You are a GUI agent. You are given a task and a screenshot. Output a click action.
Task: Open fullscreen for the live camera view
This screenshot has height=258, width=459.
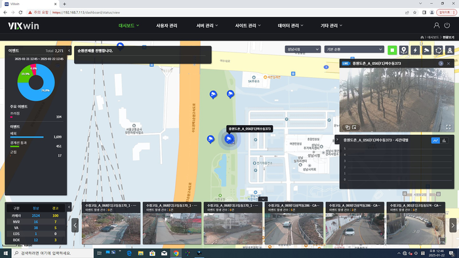tap(448, 127)
